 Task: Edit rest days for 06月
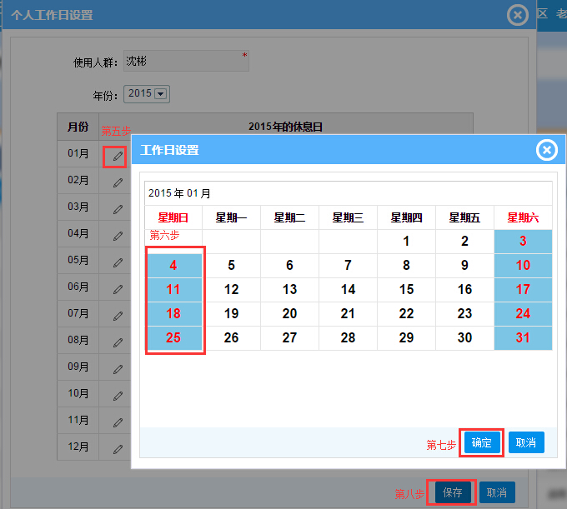[x=118, y=290]
